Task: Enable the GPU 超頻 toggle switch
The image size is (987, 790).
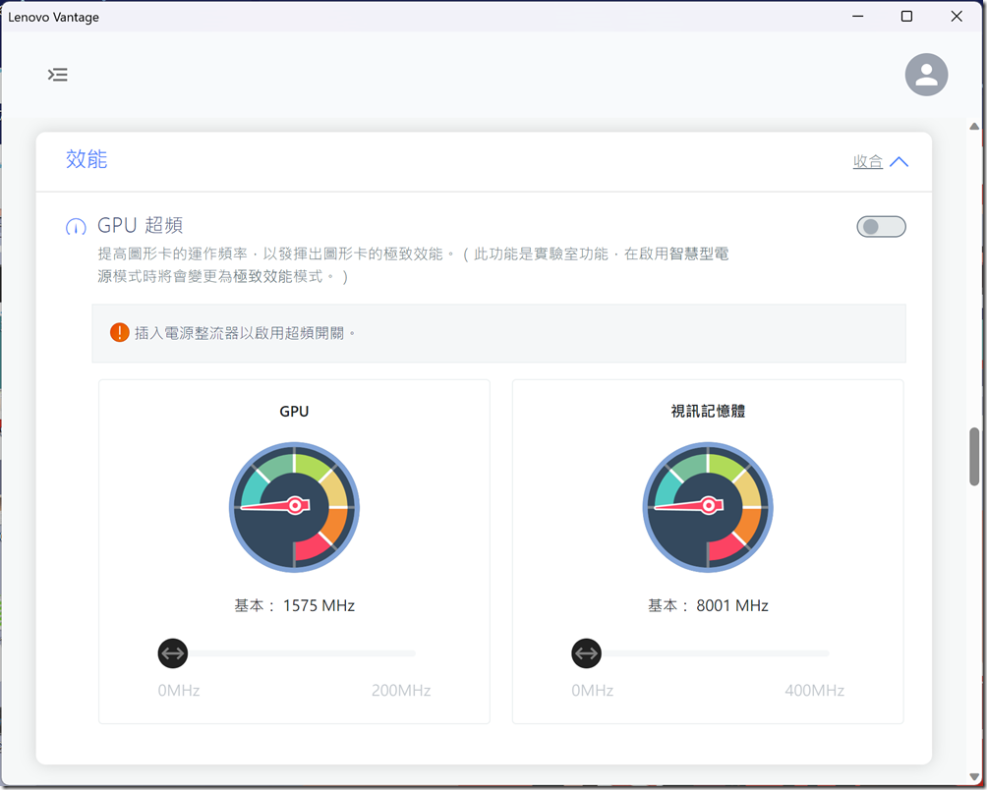Action: [x=881, y=227]
